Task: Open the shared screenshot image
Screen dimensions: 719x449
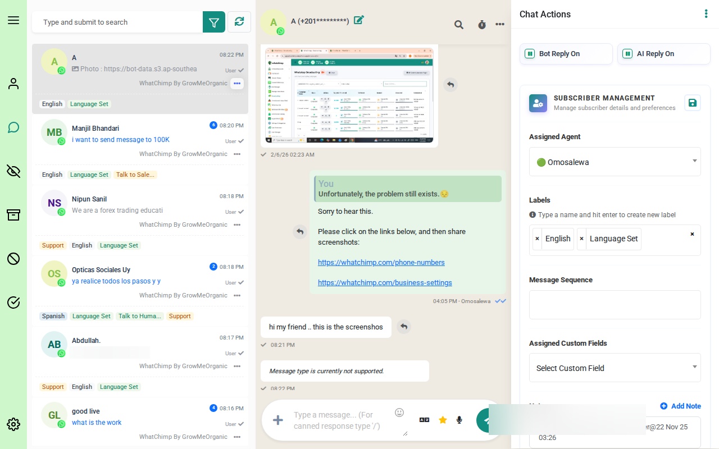Action: (349, 96)
